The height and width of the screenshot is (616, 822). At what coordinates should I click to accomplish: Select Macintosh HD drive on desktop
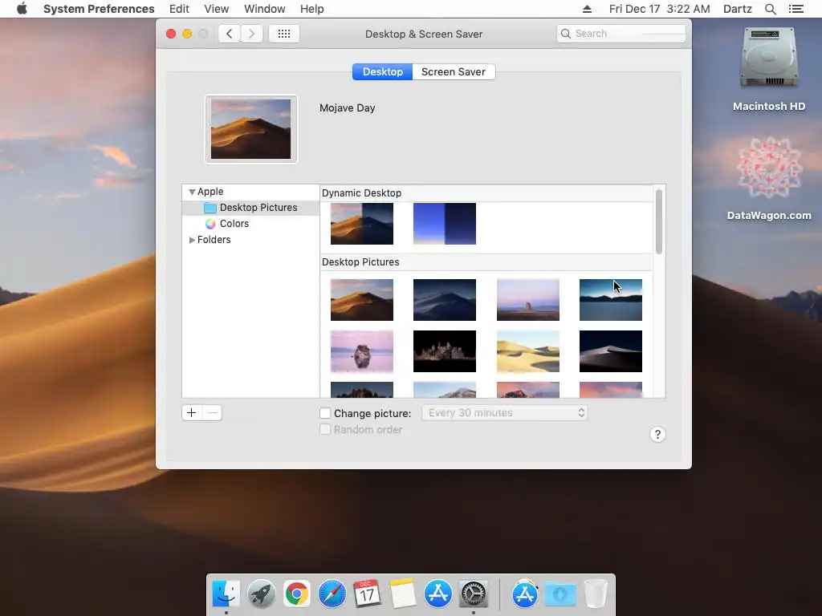pos(769,69)
